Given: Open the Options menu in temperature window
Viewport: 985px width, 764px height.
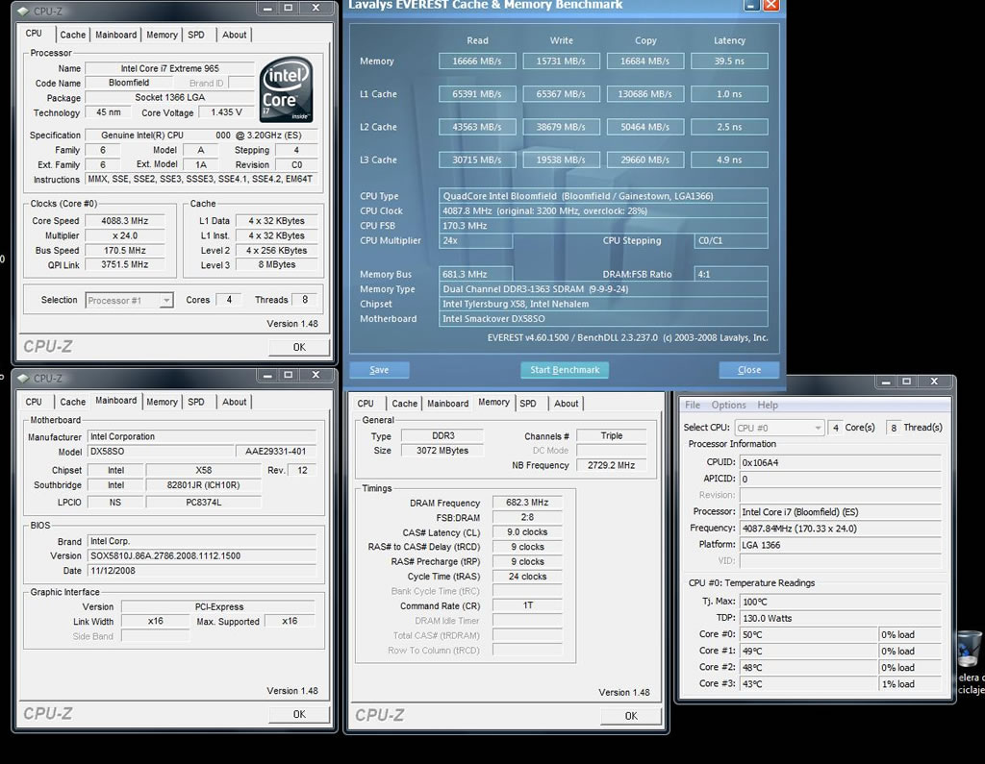Looking at the screenshot, I should pyautogui.click(x=729, y=405).
